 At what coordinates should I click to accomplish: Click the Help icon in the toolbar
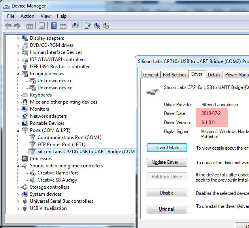(x=54, y=26)
